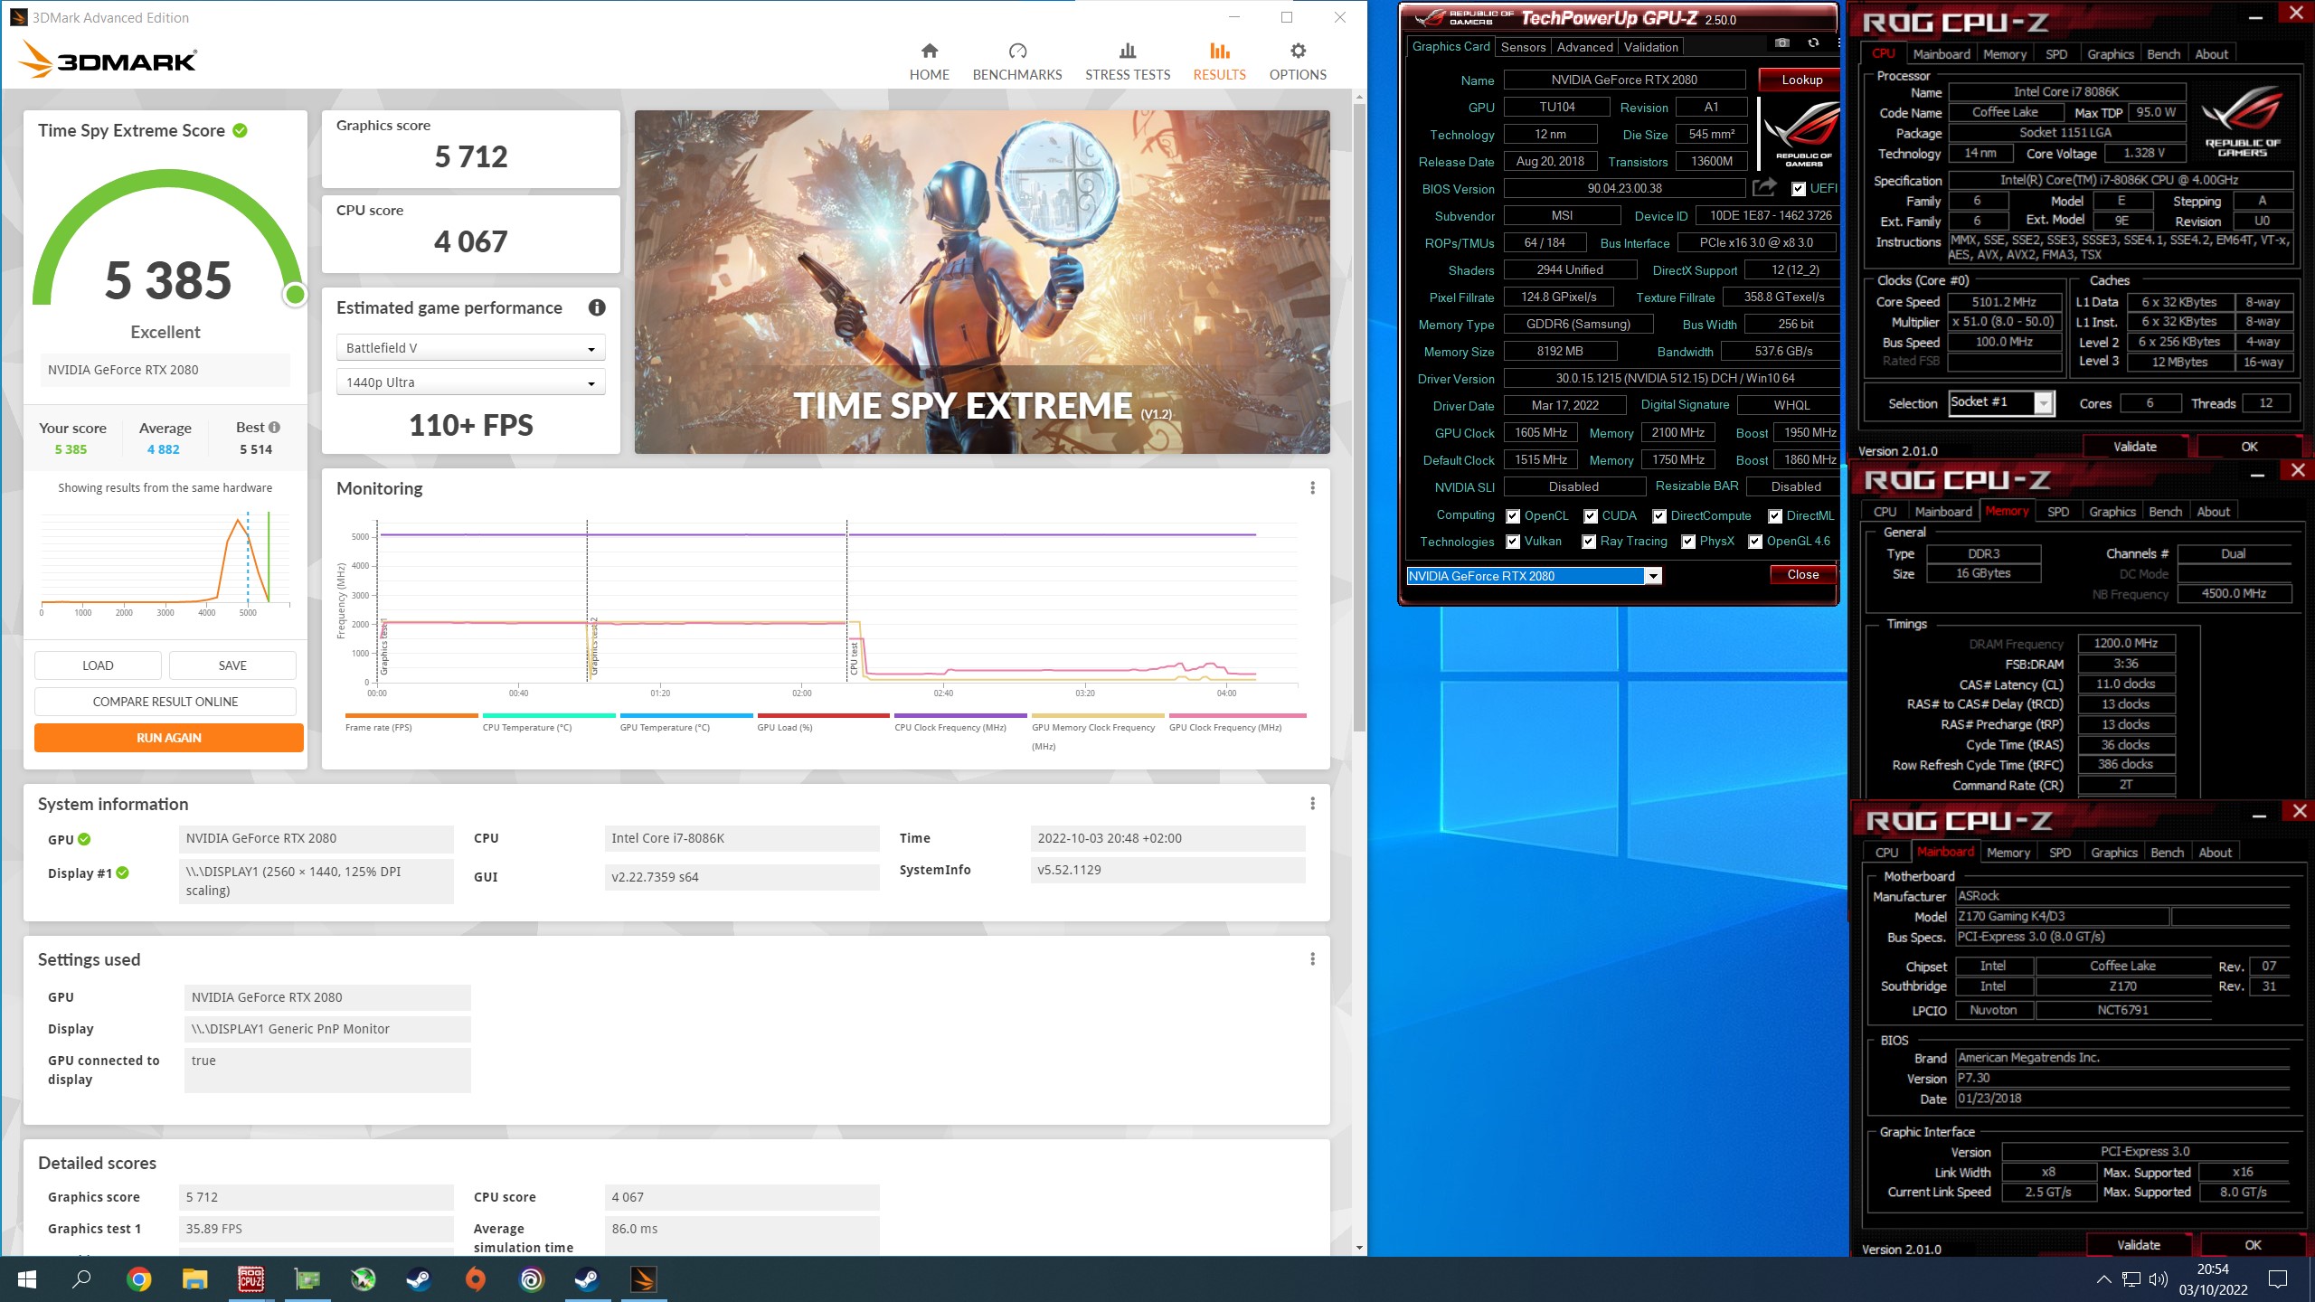Open notification center in taskbar
Screen dimensions: 2315x1302
click(x=2278, y=1279)
